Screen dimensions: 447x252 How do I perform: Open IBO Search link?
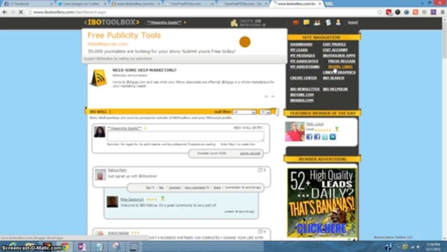[333, 78]
